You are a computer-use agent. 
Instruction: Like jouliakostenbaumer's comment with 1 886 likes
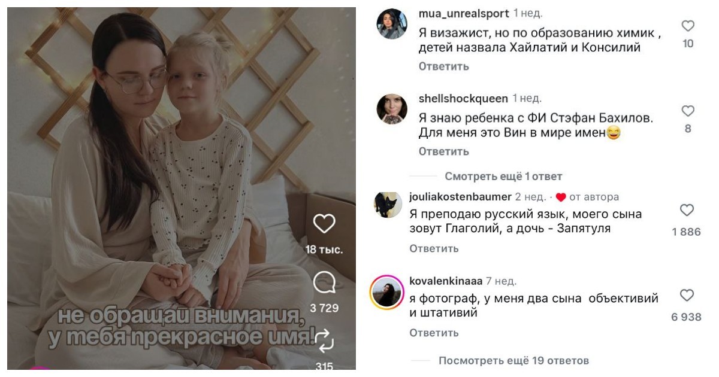click(x=687, y=210)
